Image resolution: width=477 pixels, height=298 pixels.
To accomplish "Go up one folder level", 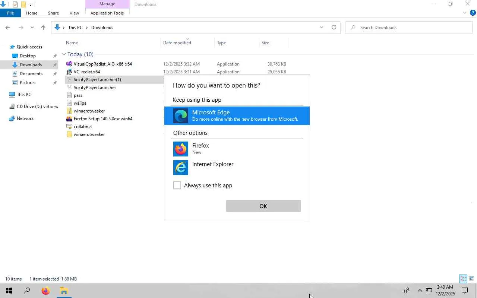I will [43, 28].
